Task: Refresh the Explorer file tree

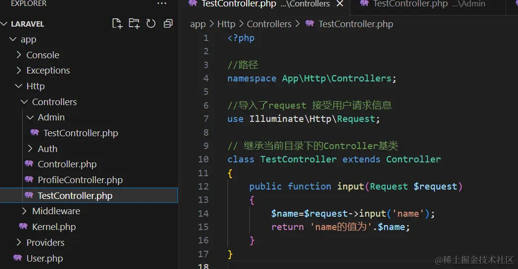Action: tap(151, 23)
